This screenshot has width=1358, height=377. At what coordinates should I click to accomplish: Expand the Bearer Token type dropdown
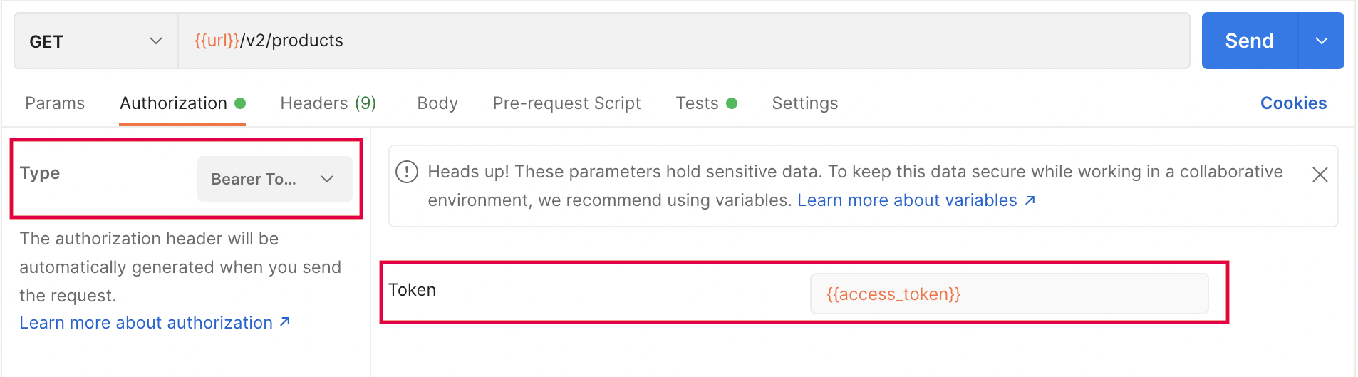point(275,179)
